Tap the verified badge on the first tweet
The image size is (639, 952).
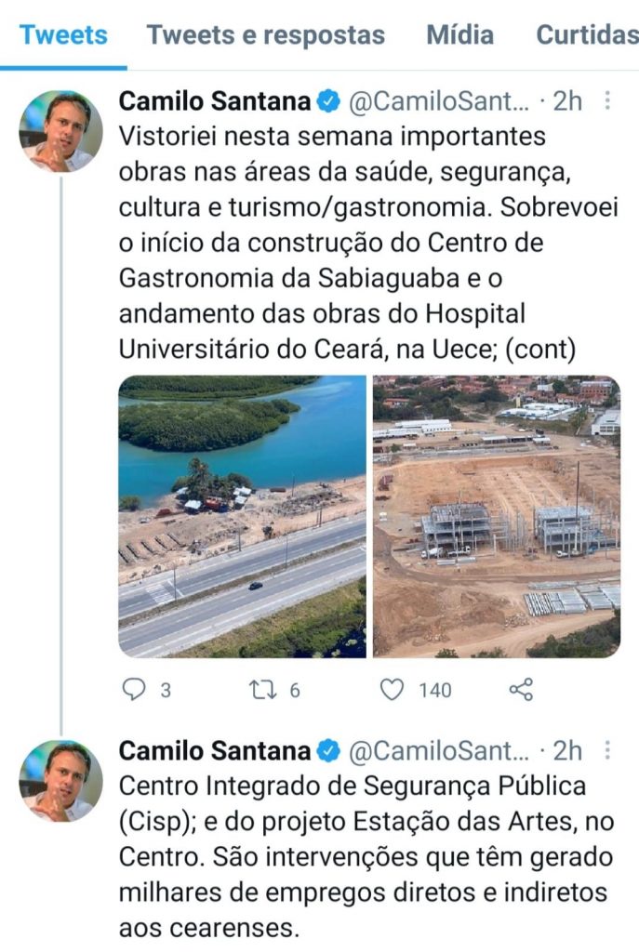(328, 101)
